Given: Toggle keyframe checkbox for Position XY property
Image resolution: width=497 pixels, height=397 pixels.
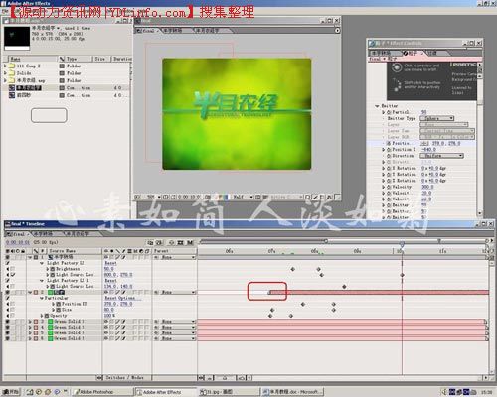Looking at the screenshot, I should [x=13, y=304].
